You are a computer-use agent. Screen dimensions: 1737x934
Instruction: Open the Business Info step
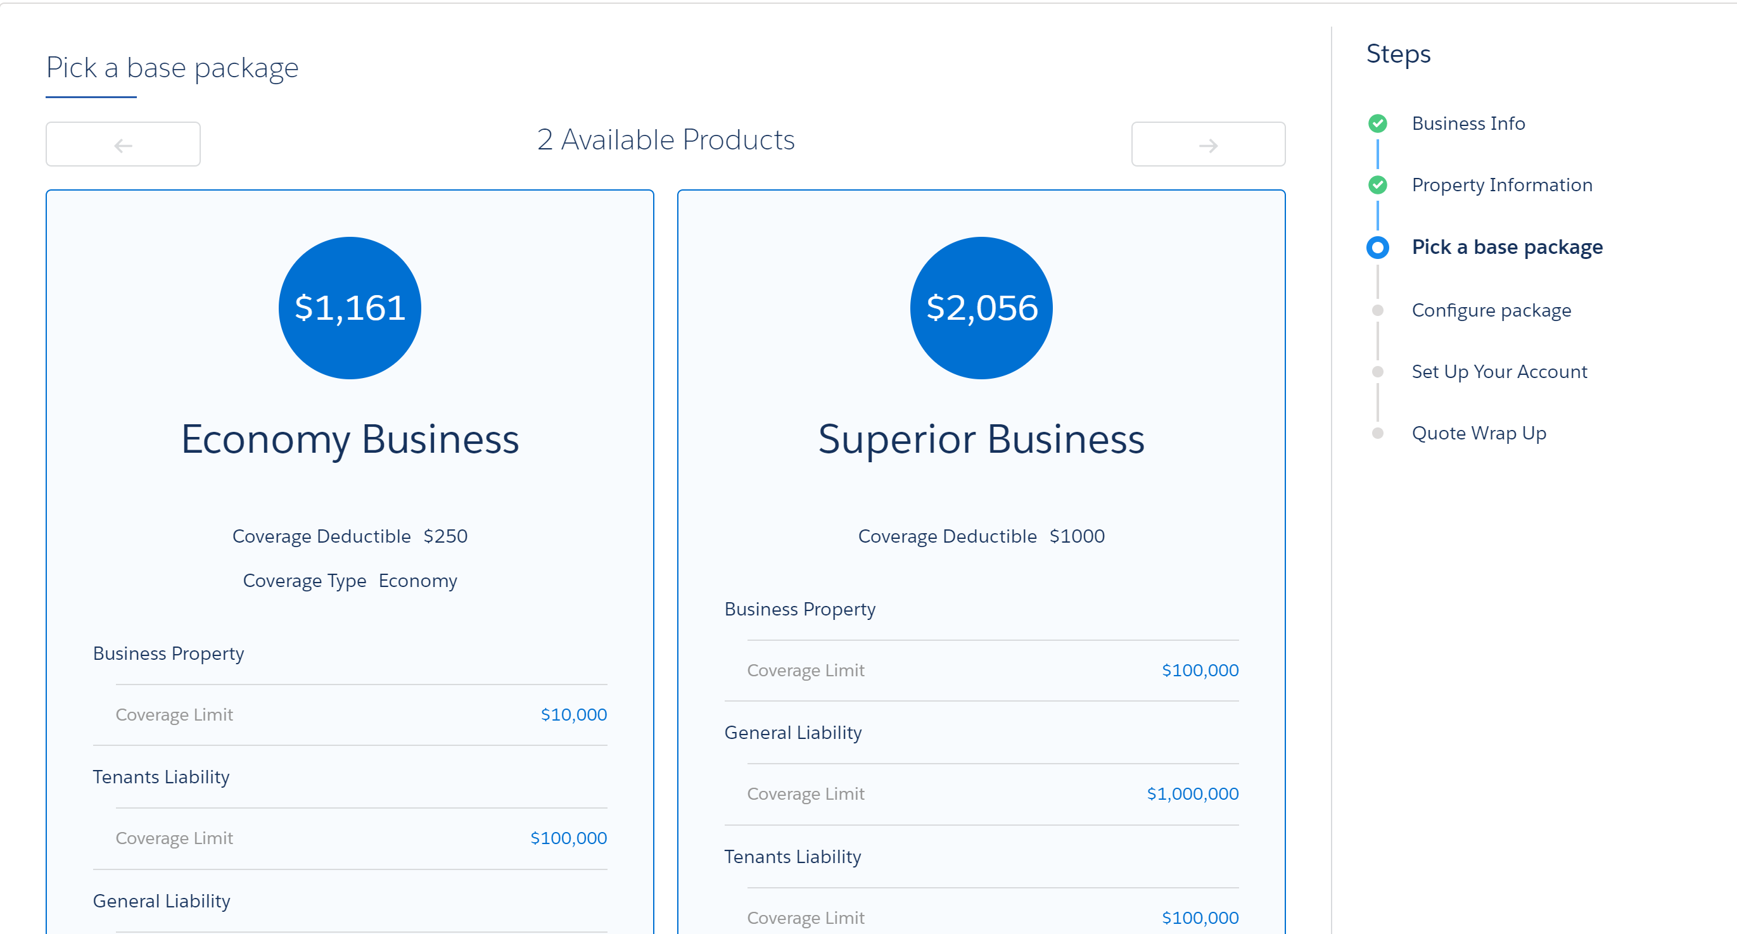coord(1468,123)
